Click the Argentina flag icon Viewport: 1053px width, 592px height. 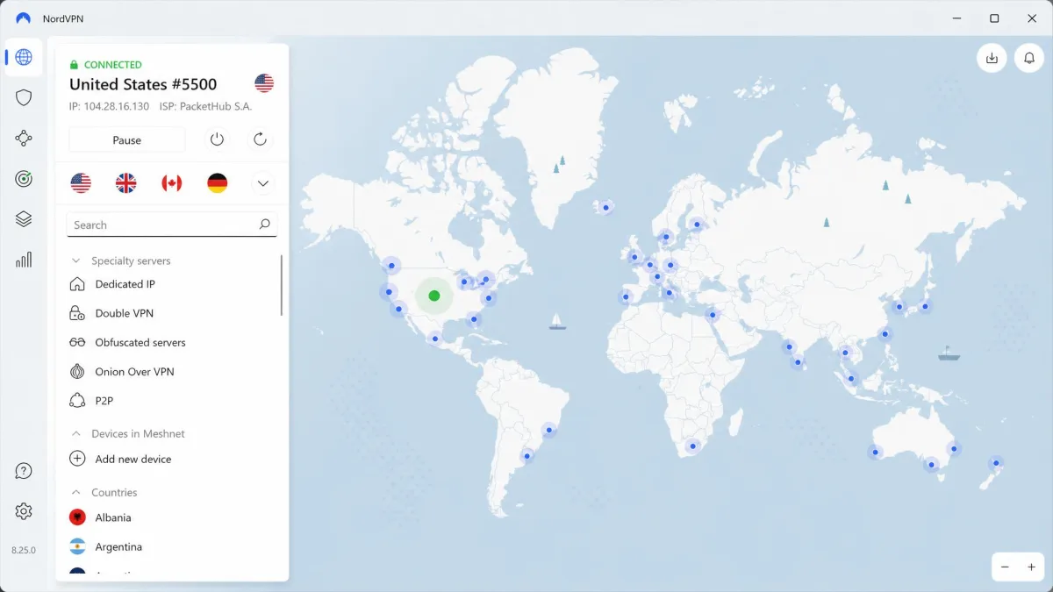click(77, 546)
